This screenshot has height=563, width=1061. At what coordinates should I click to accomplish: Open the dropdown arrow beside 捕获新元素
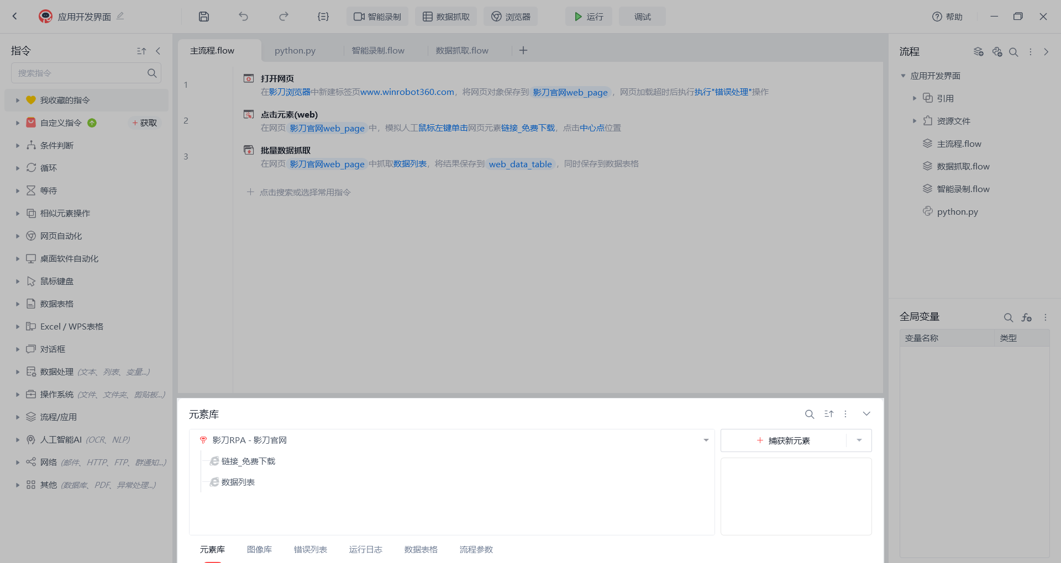tap(859, 440)
